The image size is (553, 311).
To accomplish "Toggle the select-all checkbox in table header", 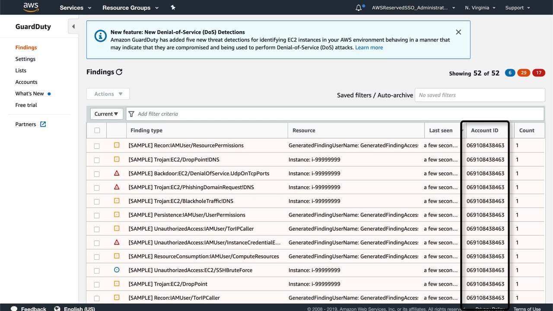I will coord(97,130).
